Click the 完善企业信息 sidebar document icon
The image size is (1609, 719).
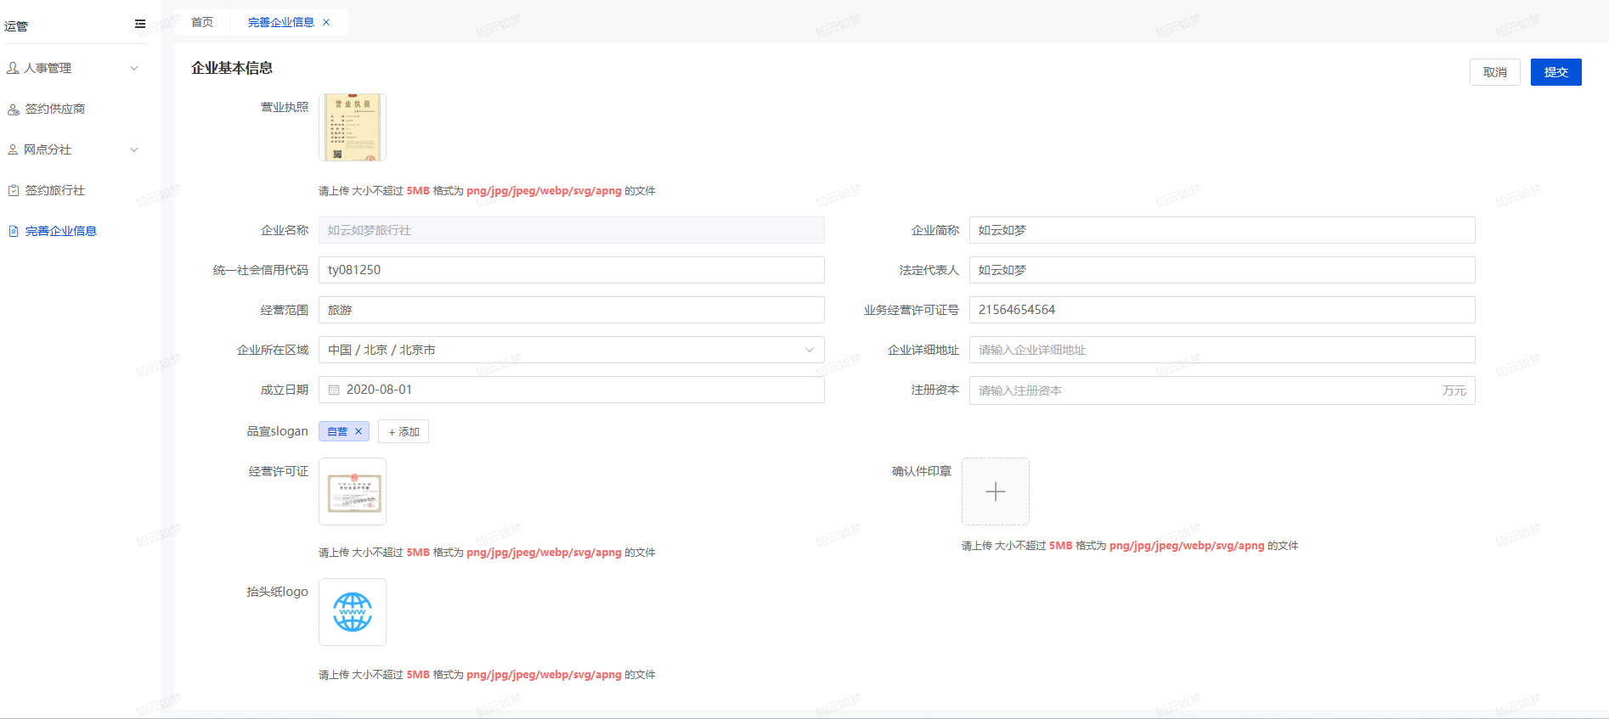coord(14,231)
